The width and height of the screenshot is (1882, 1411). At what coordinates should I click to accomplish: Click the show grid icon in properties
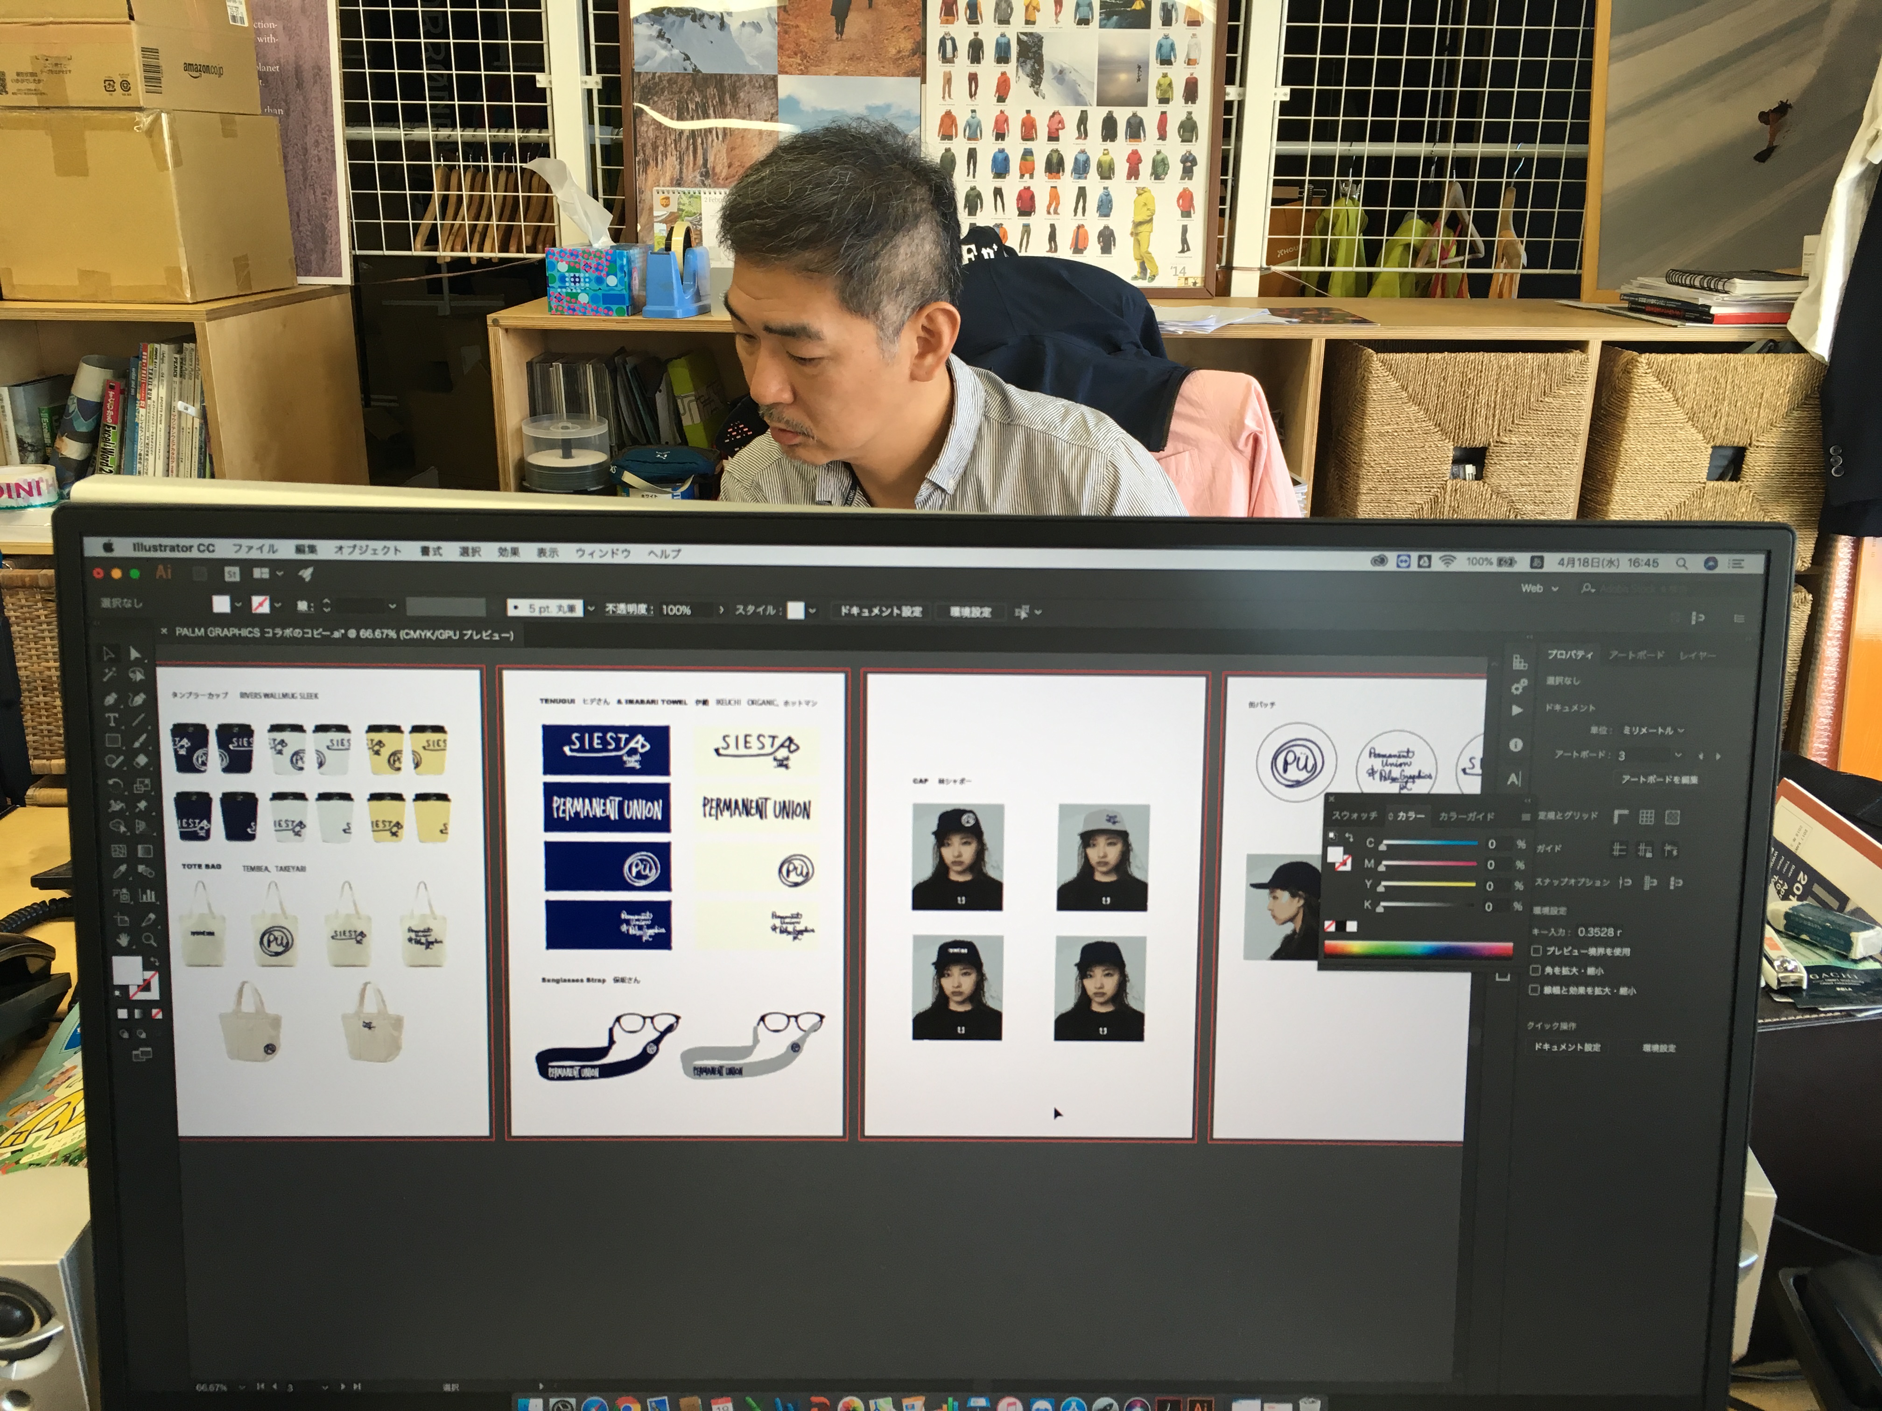1647,817
